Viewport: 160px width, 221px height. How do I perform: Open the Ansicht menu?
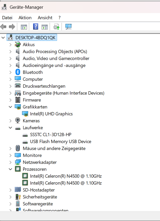(45, 18)
